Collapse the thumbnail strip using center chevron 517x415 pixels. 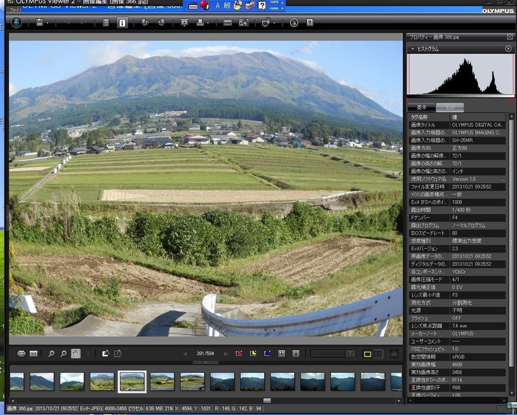(205, 362)
